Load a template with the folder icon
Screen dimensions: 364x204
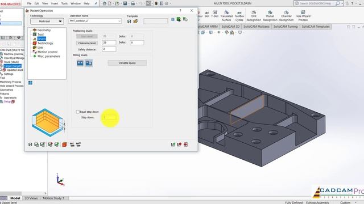(135, 22)
